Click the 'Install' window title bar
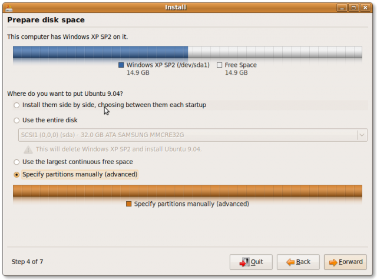 click(x=177, y=8)
